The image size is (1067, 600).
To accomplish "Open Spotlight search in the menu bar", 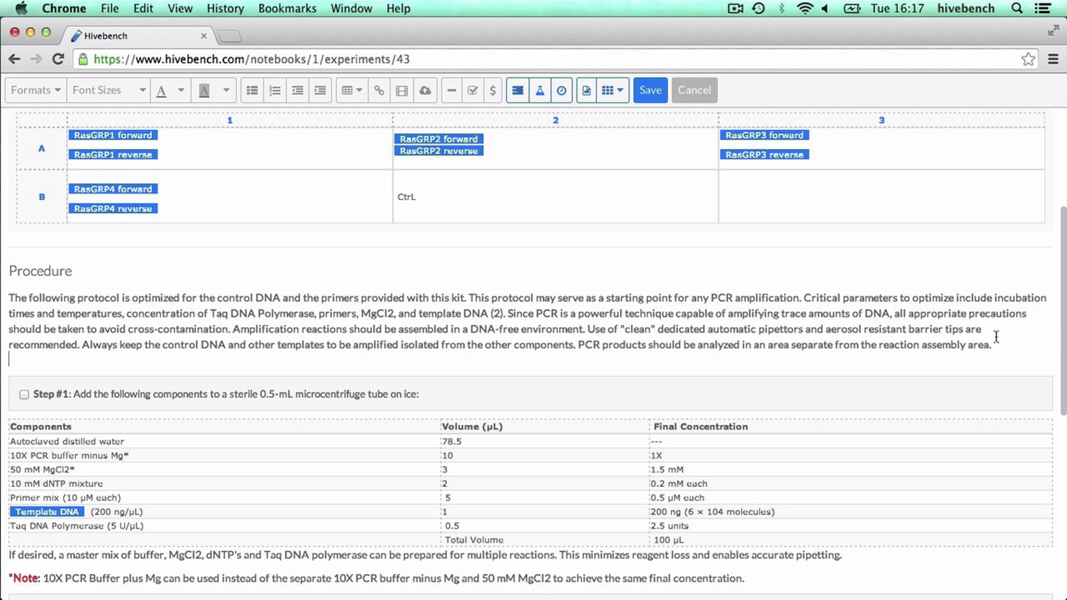I will [x=1017, y=8].
